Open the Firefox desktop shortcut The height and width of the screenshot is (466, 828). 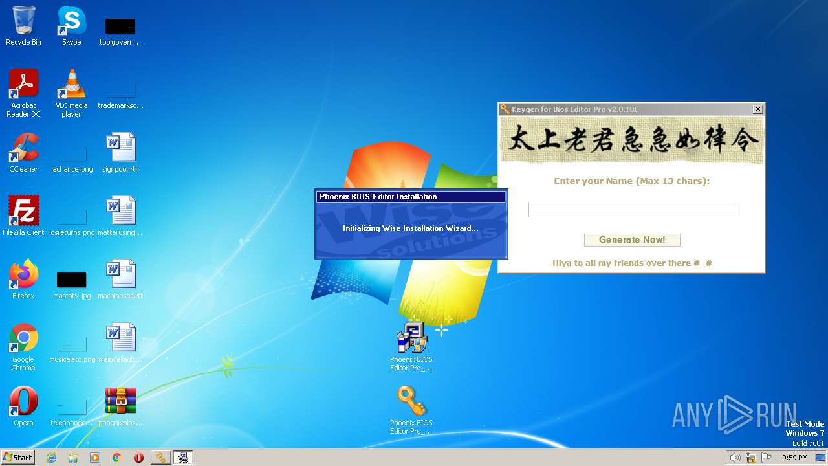coord(23,280)
